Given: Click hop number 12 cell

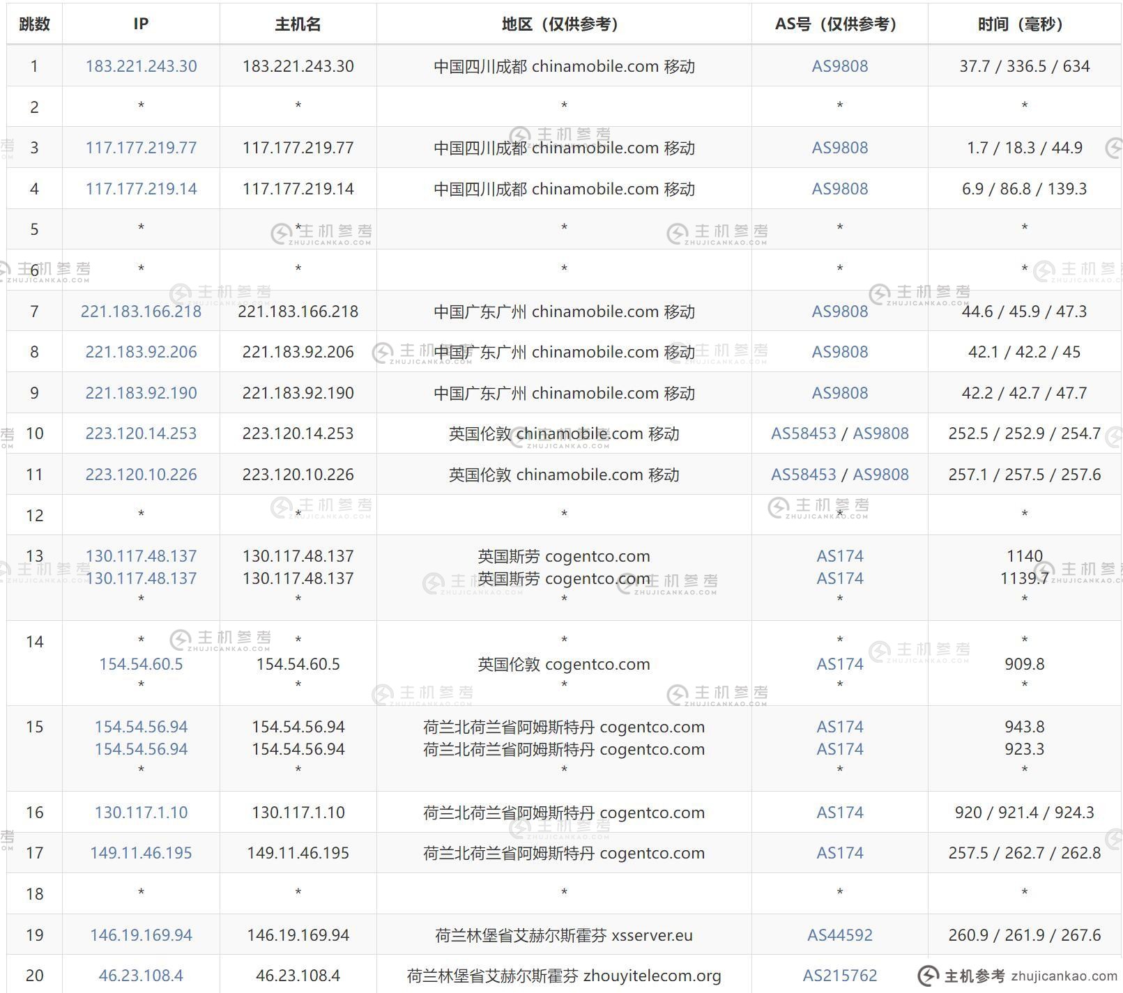Looking at the screenshot, I should [x=34, y=515].
